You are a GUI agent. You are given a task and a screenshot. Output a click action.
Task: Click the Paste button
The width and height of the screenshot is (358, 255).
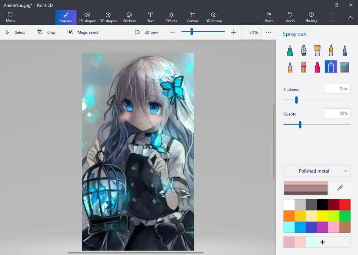coord(269,17)
